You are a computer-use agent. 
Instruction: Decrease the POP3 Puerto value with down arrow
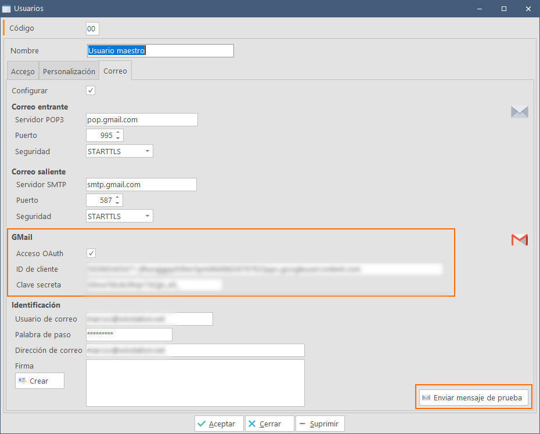coord(118,138)
